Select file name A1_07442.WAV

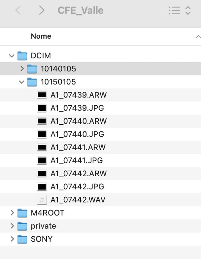78,200
